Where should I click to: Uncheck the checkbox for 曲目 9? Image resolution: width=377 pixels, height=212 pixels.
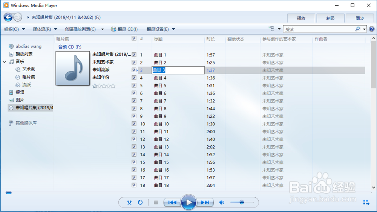coord(134,116)
